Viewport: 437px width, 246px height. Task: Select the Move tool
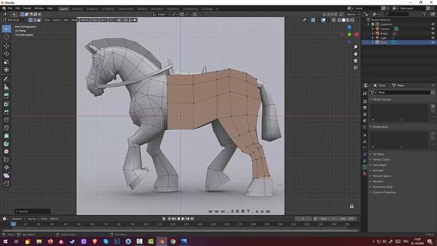pos(6,46)
